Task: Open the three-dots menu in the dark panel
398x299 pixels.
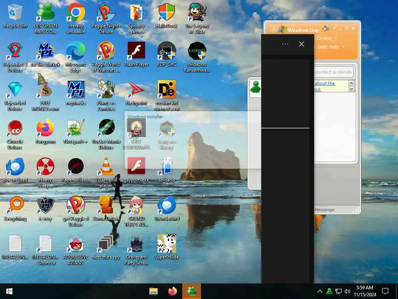Action: coord(285,44)
